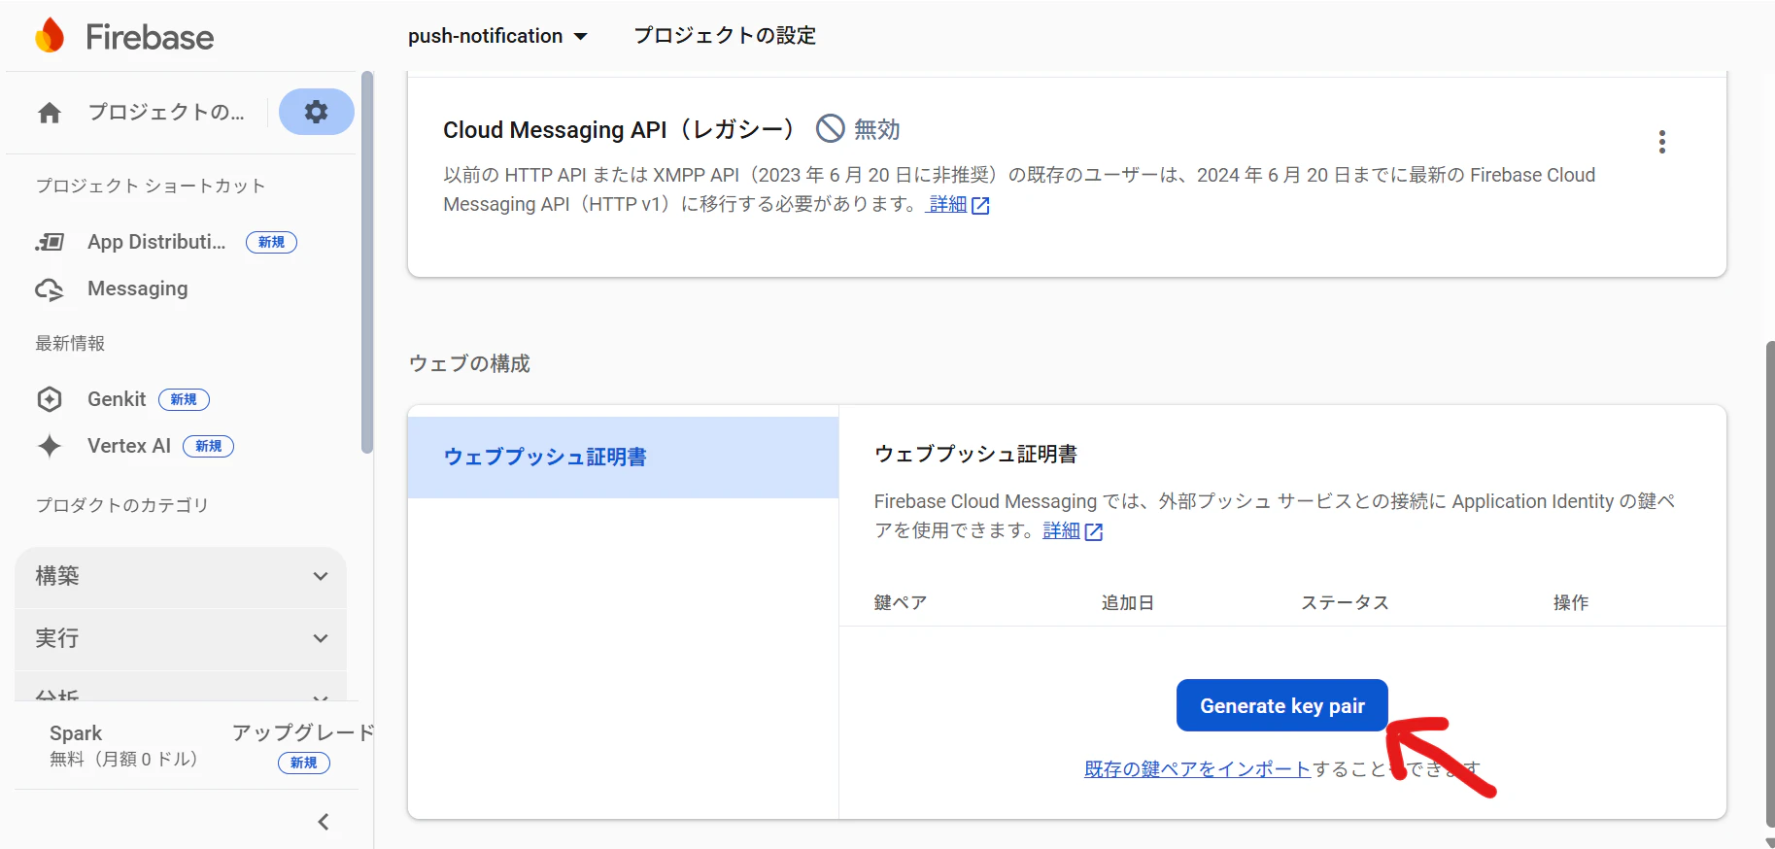
Task: Click the Messaging cloud icon
Action: [50, 289]
